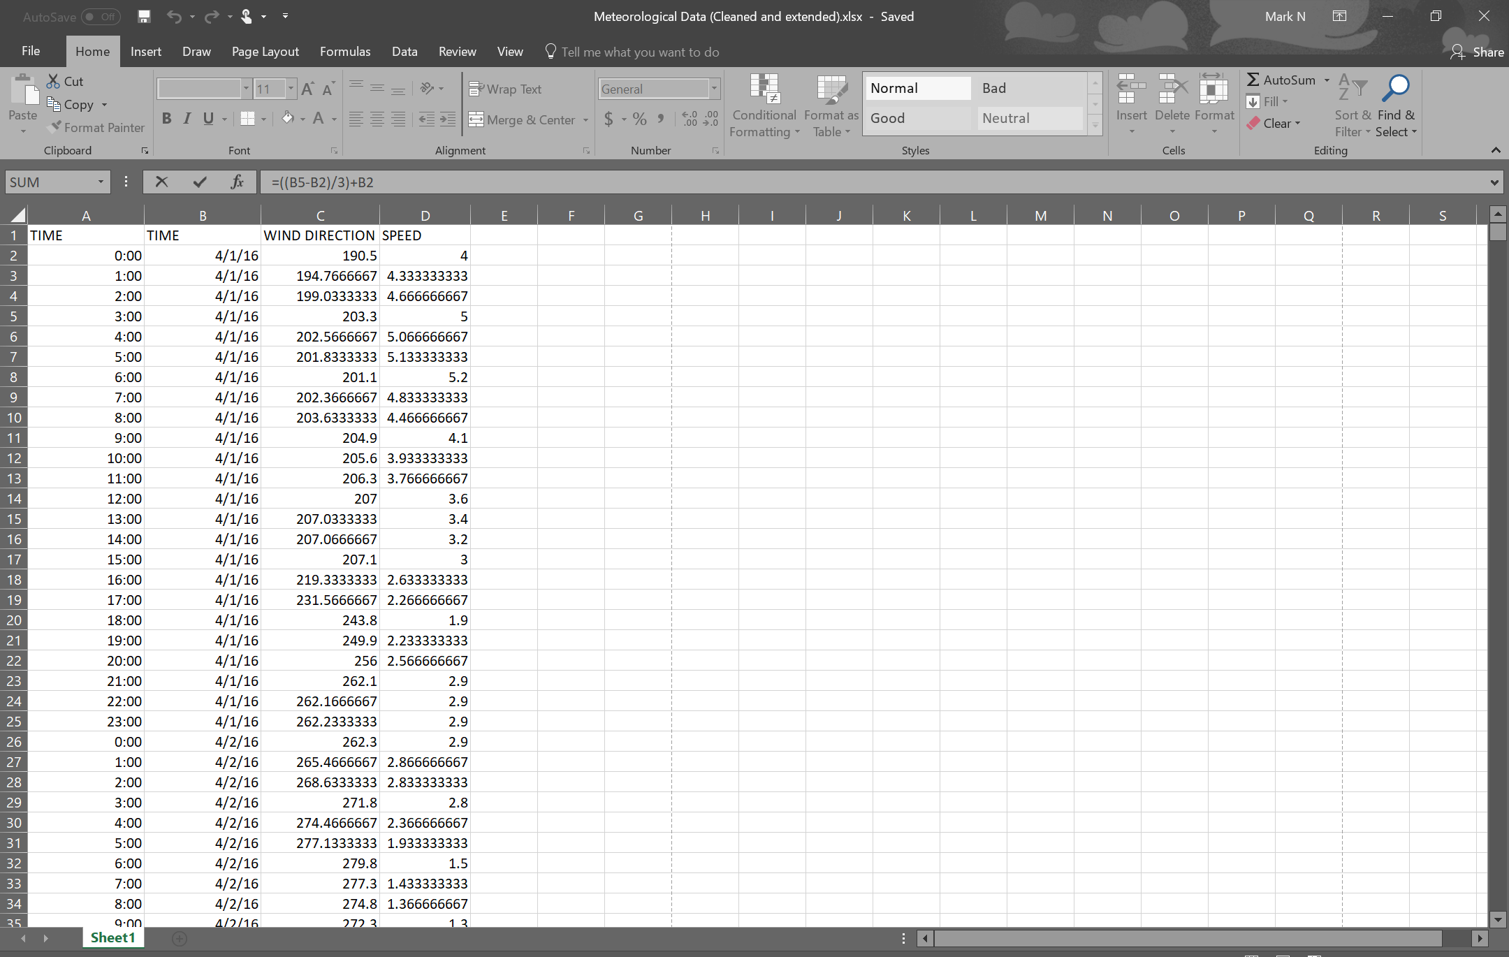1509x957 pixels.
Task: Click the Touch/Mouse mode icon
Action: point(247,16)
